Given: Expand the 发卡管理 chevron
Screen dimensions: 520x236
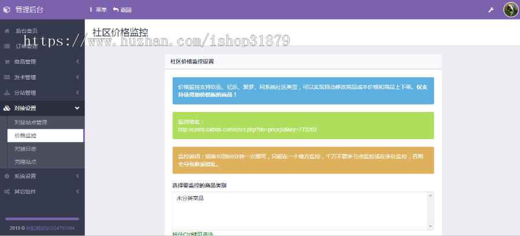Looking at the screenshot, I should [77, 77].
